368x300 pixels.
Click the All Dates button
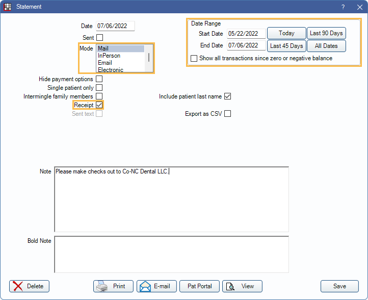[x=326, y=46]
